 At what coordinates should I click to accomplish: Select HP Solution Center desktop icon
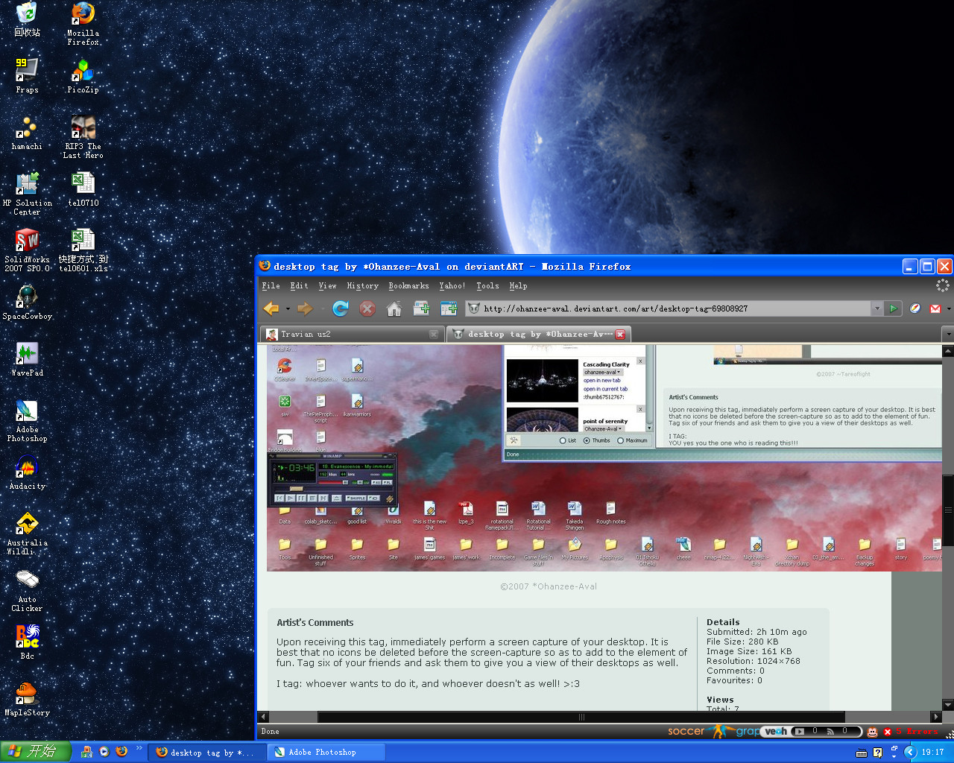(x=27, y=193)
